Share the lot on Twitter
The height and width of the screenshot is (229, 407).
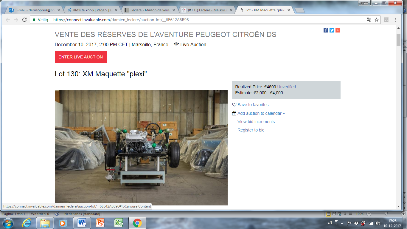(x=332, y=30)
